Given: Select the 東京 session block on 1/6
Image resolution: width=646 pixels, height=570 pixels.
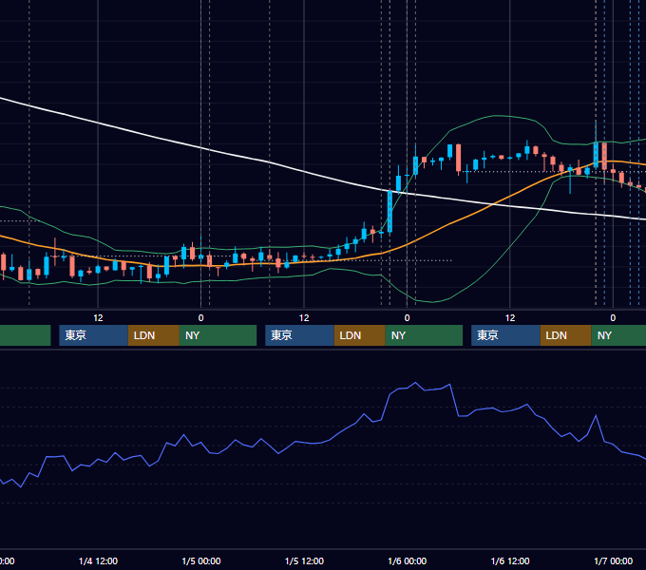Looking at the screenshot, I should point(505,335).
